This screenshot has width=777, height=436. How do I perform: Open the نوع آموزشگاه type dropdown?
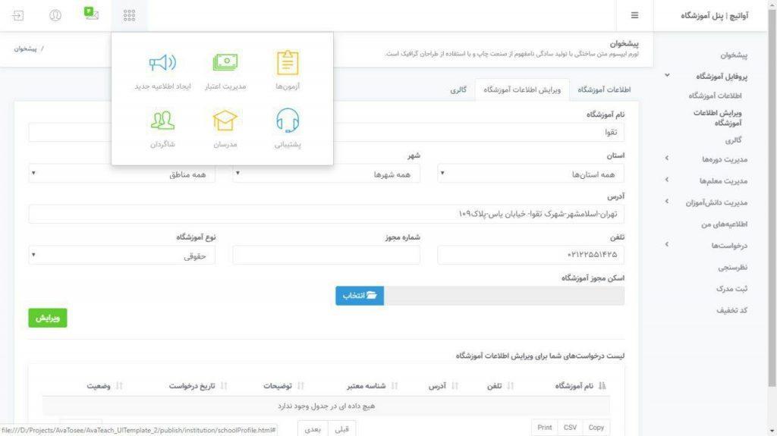click(x=122, y=256)
